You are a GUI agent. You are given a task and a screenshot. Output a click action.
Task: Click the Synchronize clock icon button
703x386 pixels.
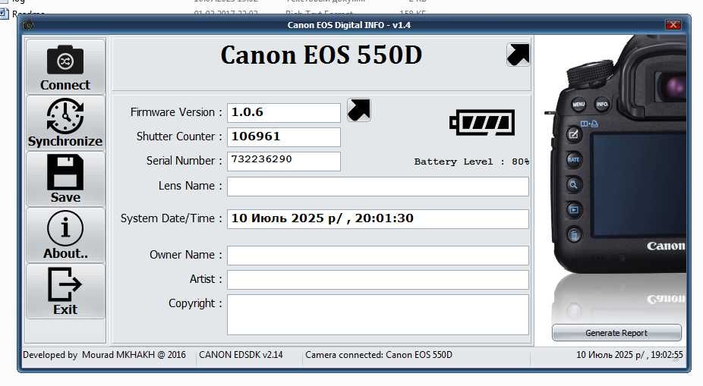coord(65,123)
